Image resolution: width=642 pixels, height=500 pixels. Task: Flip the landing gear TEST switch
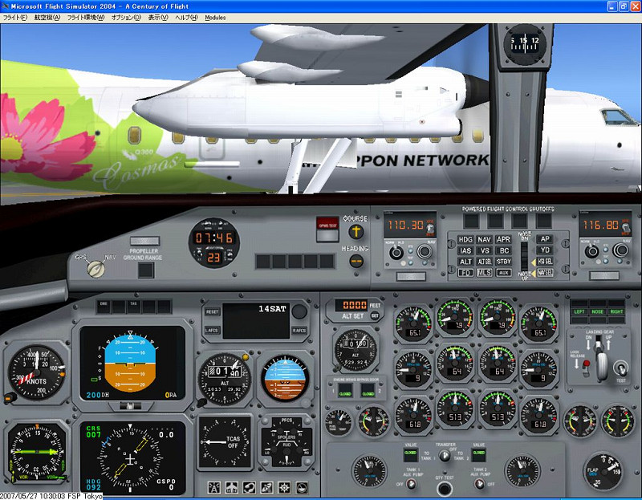(620, 368)
